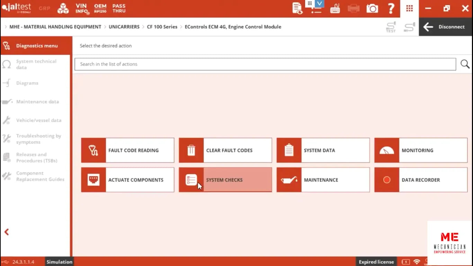Click the printer icon in top toolbar

[353, 9]
